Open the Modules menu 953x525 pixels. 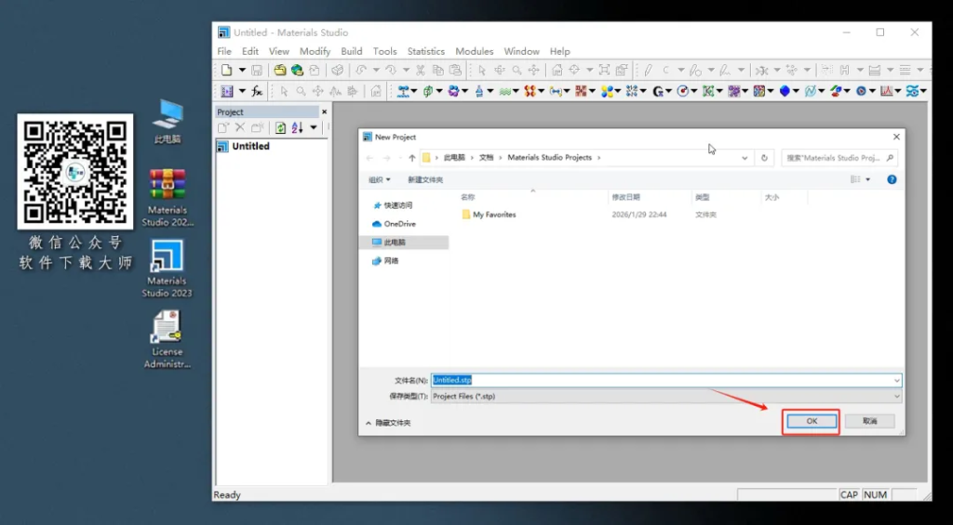pyautogui.click(x=474, y=51)
